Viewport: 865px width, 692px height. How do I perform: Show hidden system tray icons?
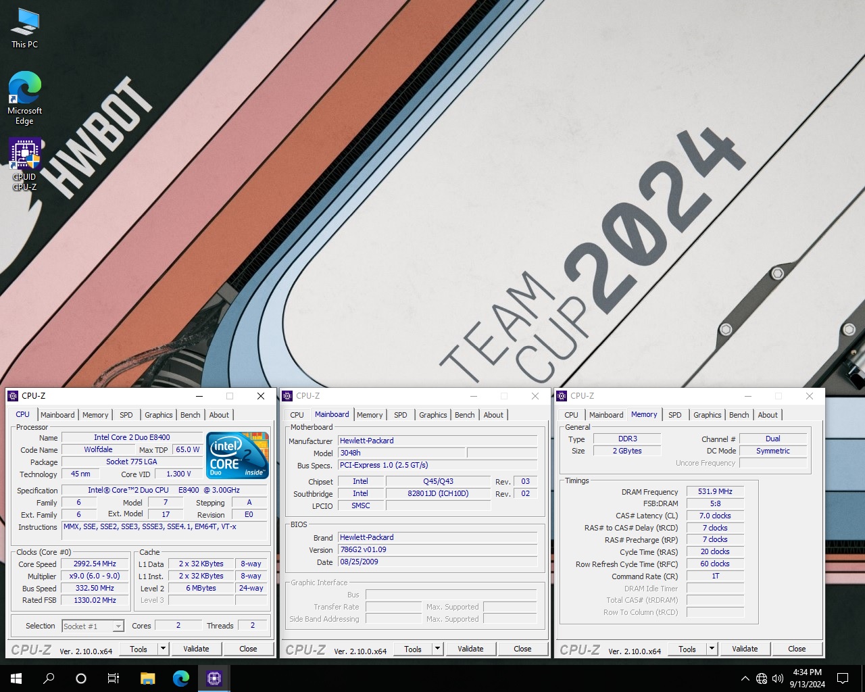745,678
